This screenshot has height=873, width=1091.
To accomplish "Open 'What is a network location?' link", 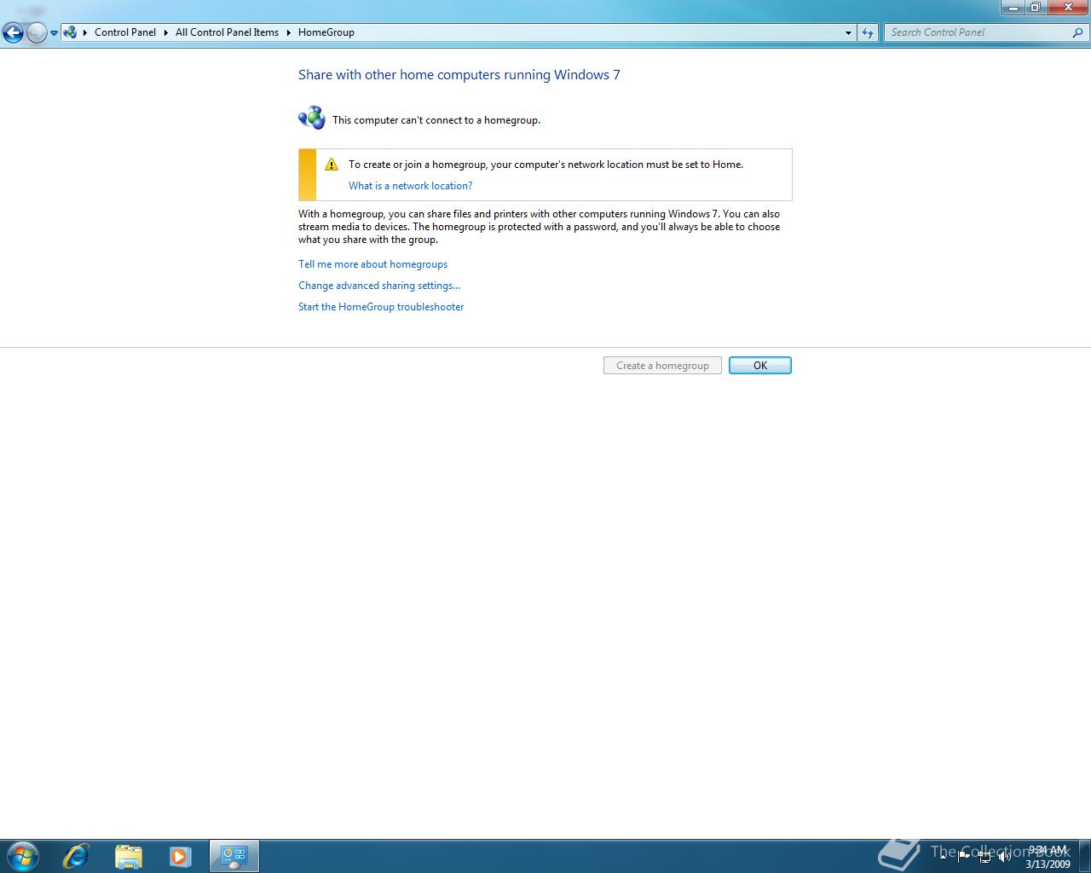I will pos(410,186).
